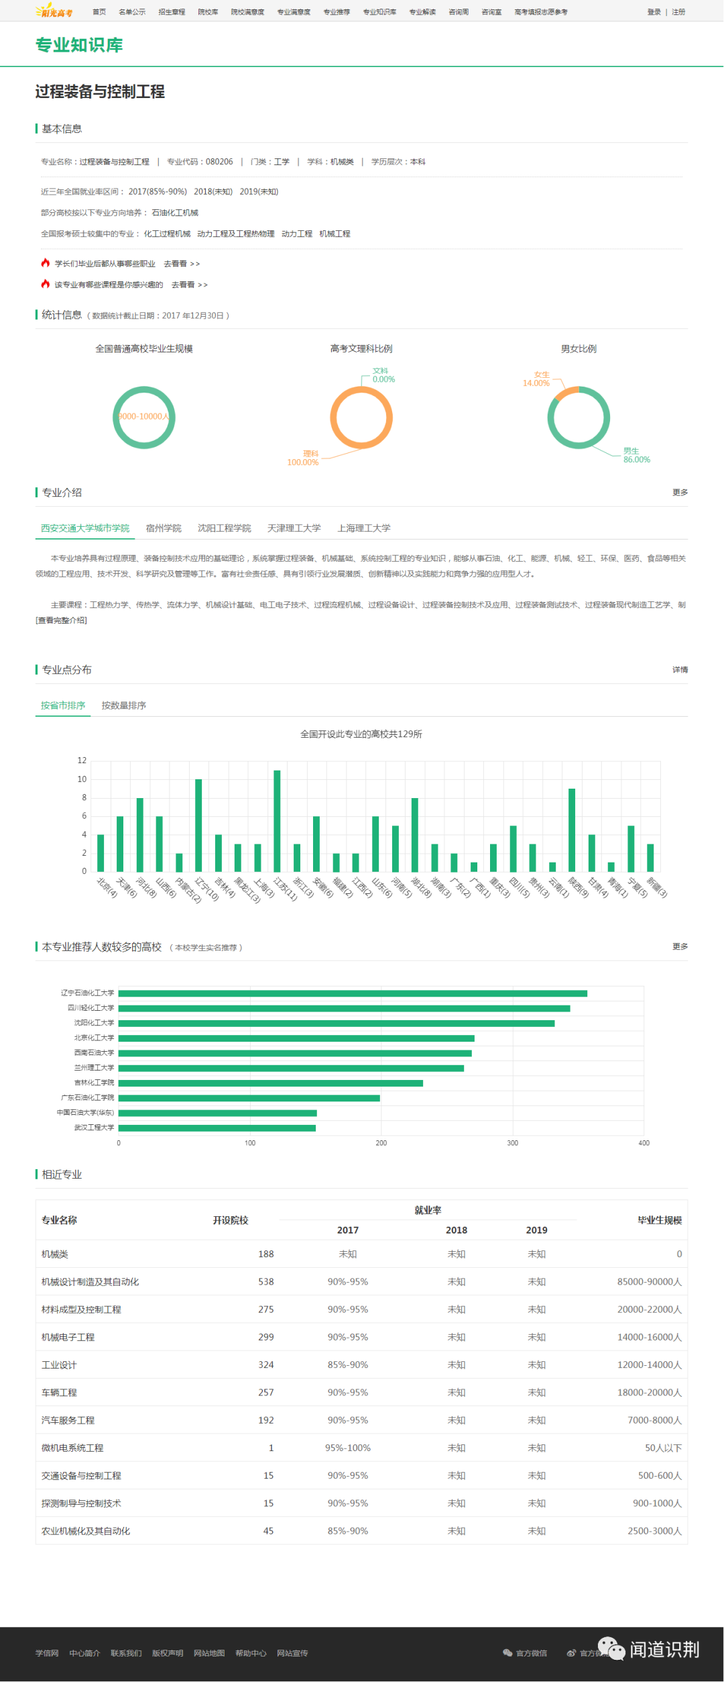Open 版权声明 in the footer
The width and height of the screenshot is (724, 1682).
click(x=168, y=1653)
